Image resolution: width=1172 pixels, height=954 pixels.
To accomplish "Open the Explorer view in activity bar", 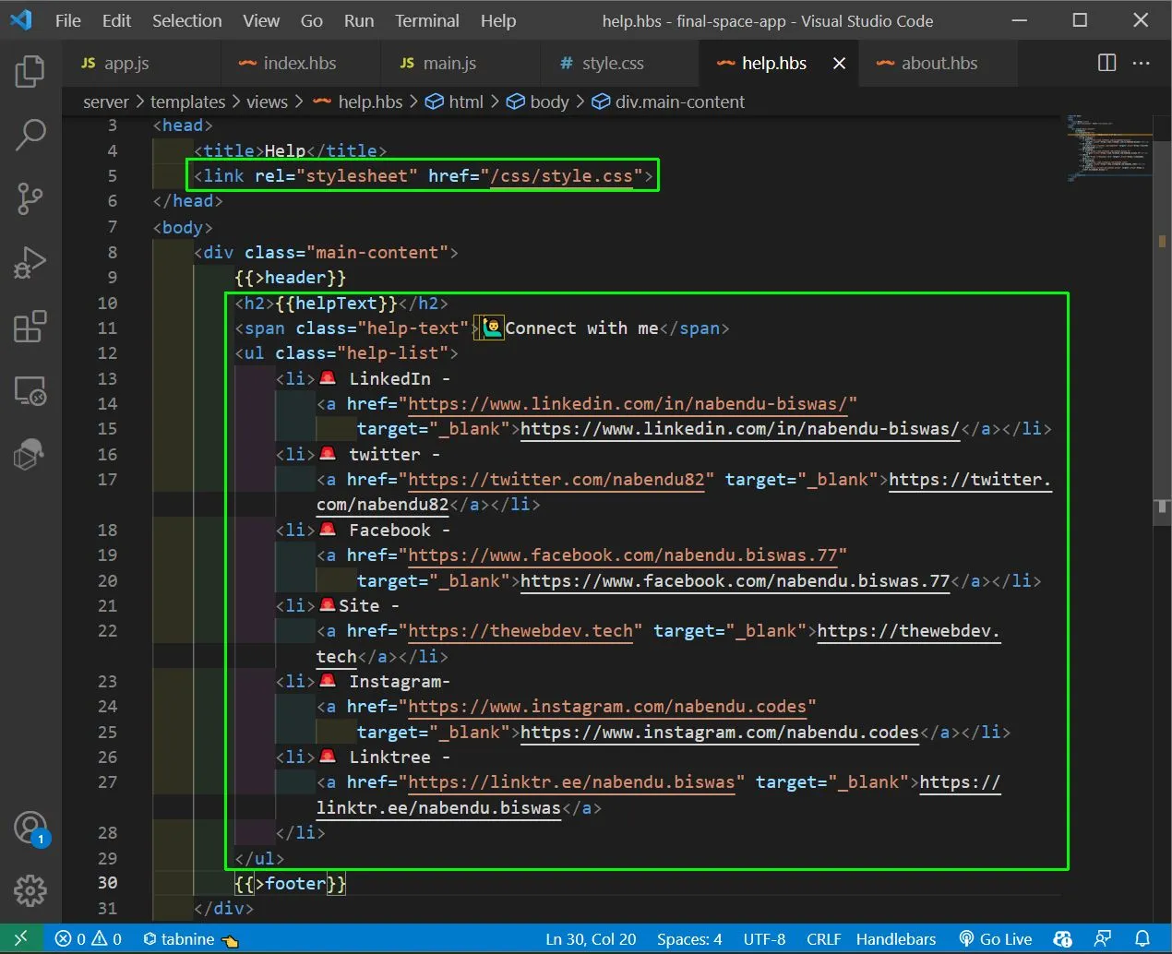I will coord(30,72).
